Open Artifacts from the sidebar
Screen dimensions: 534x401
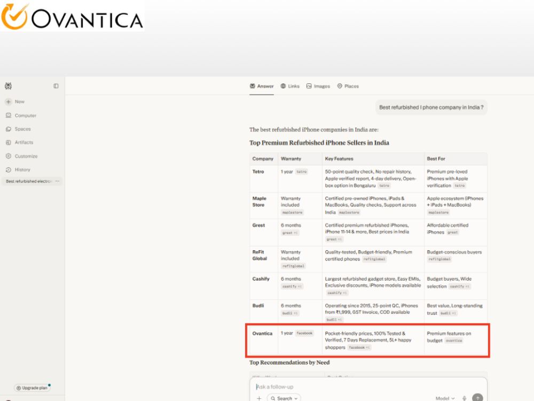tap(20, 143)
